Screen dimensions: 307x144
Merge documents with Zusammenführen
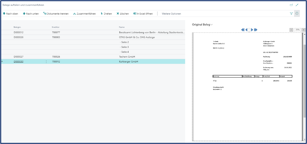click(x=84, y=14)
